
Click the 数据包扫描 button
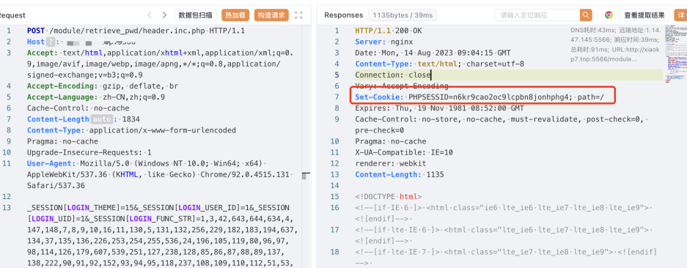(x=196, y=15)
